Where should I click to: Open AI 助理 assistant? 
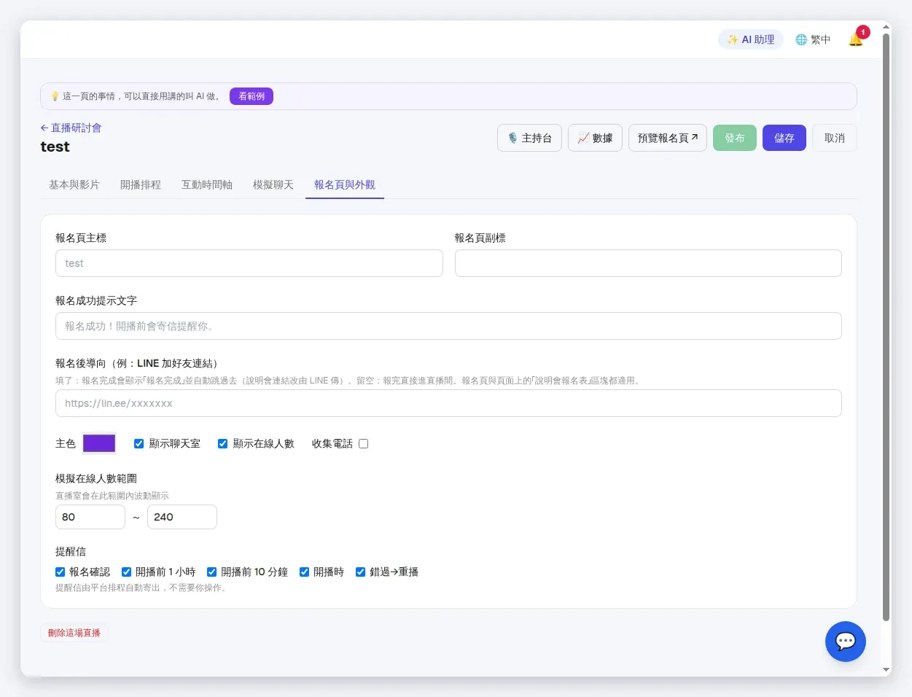(751, 39)
